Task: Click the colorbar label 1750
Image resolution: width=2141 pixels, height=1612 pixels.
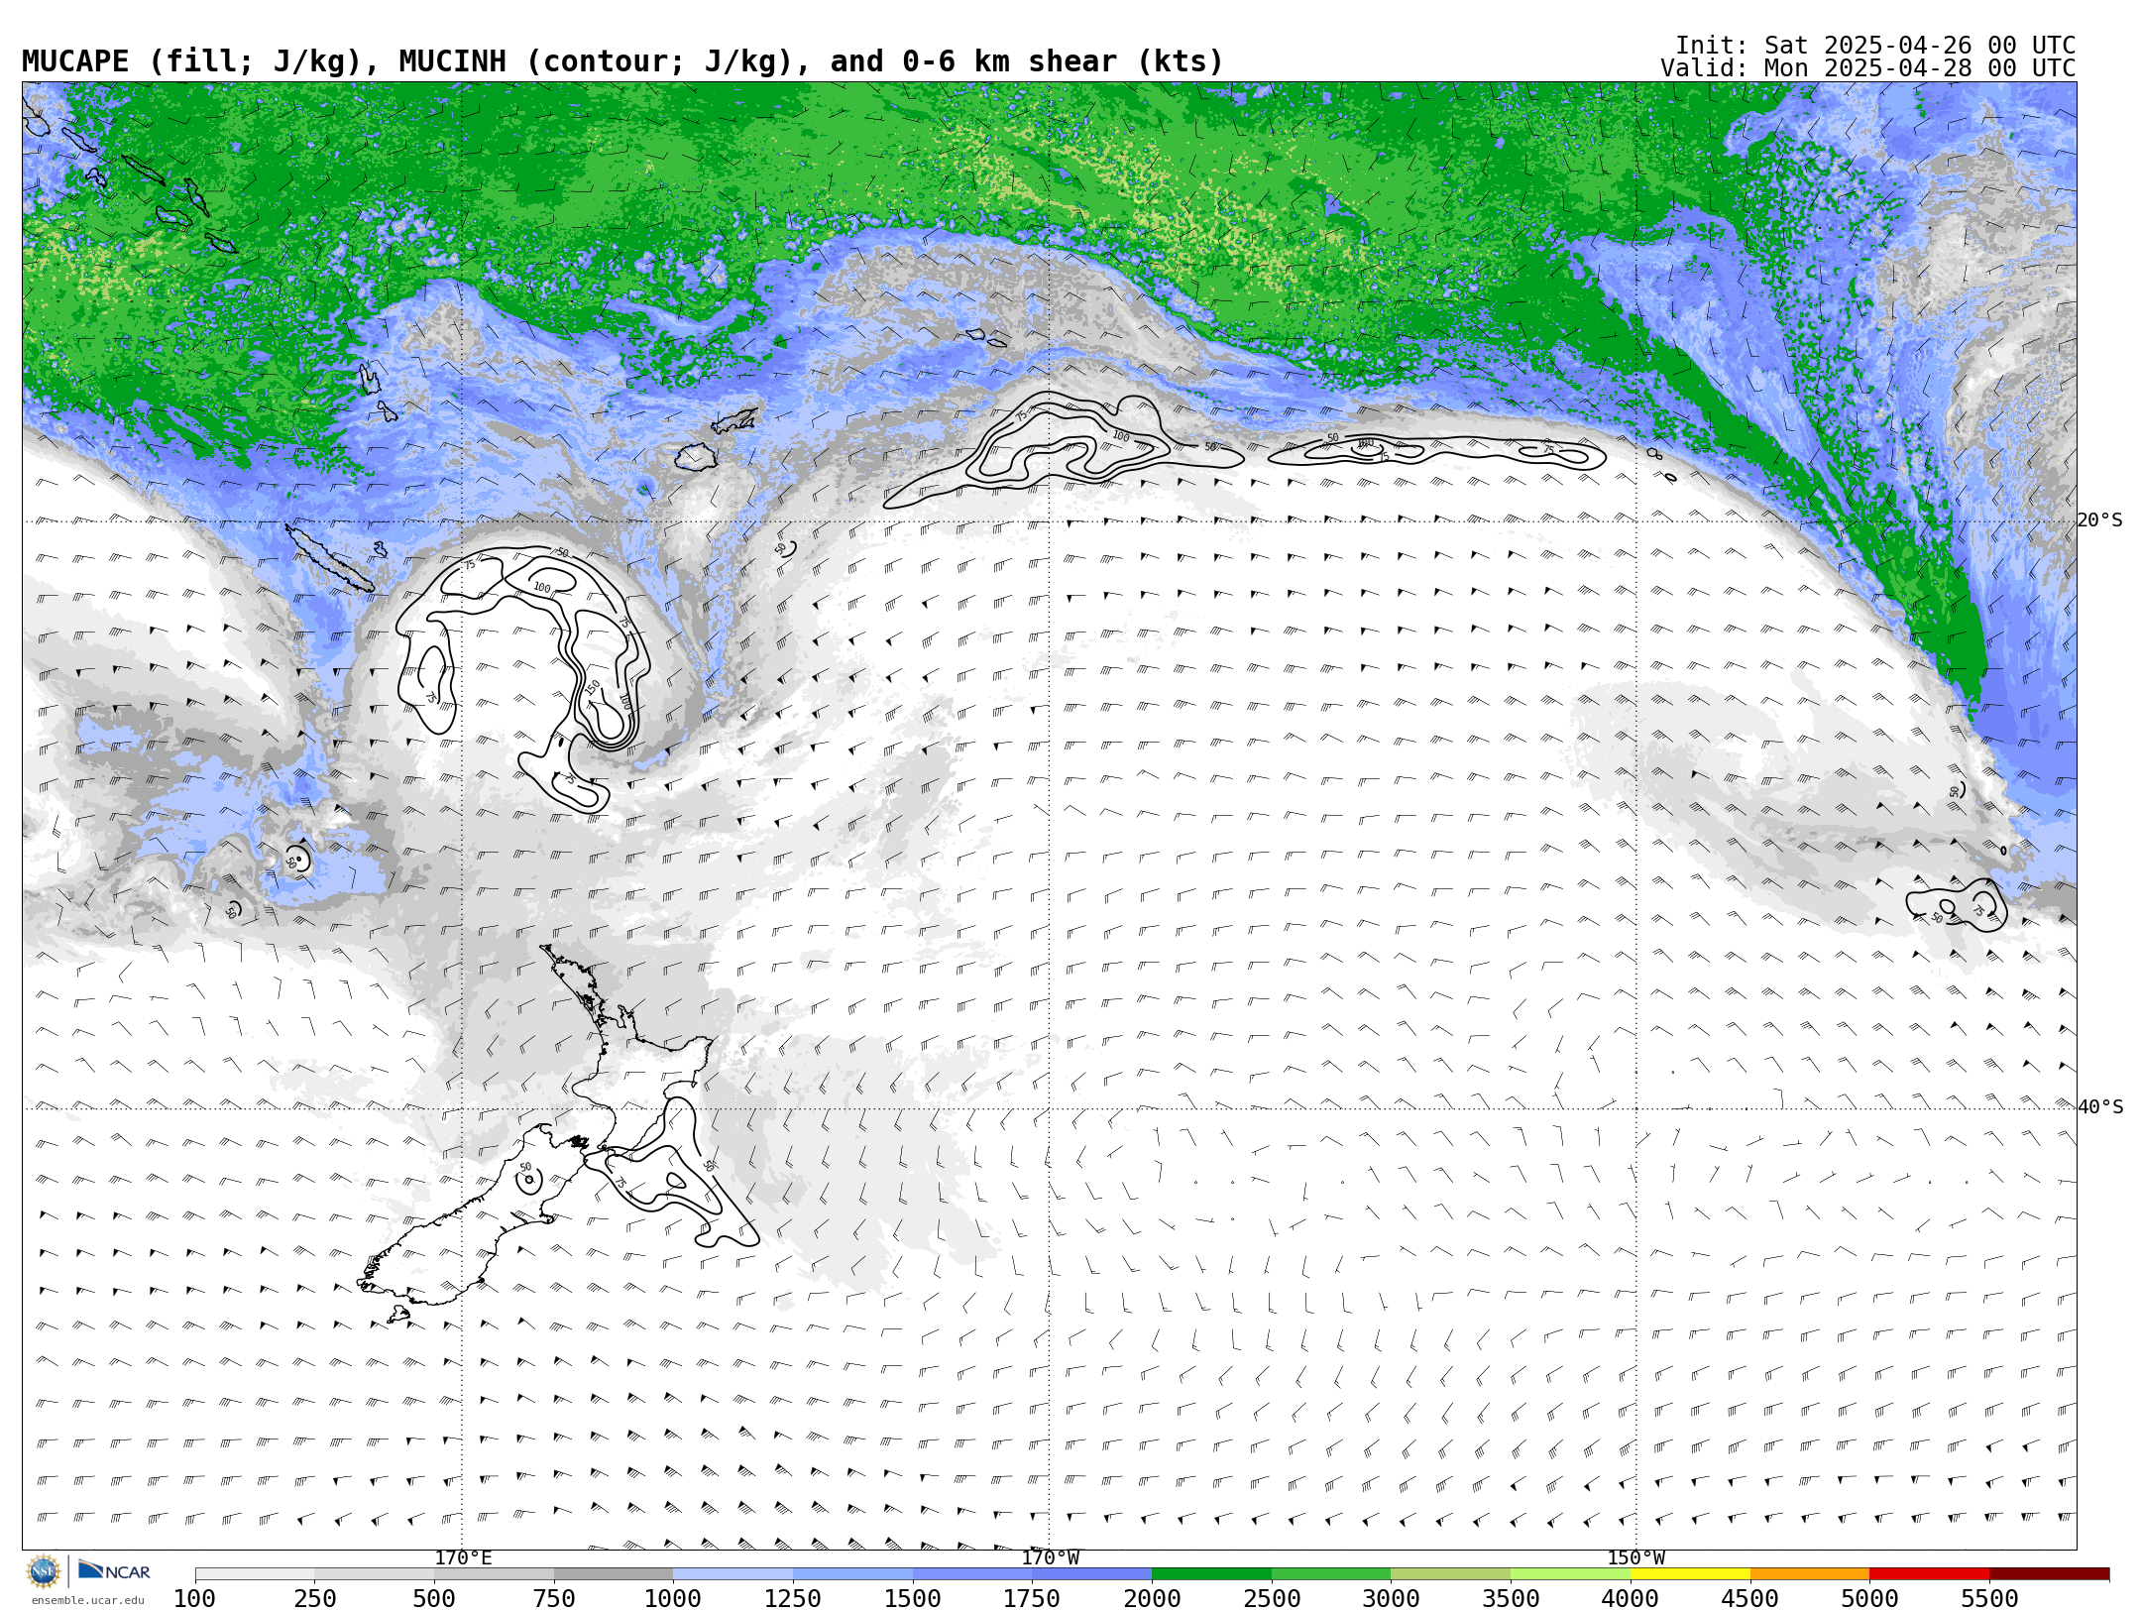Action: tap(1032, 1599)
